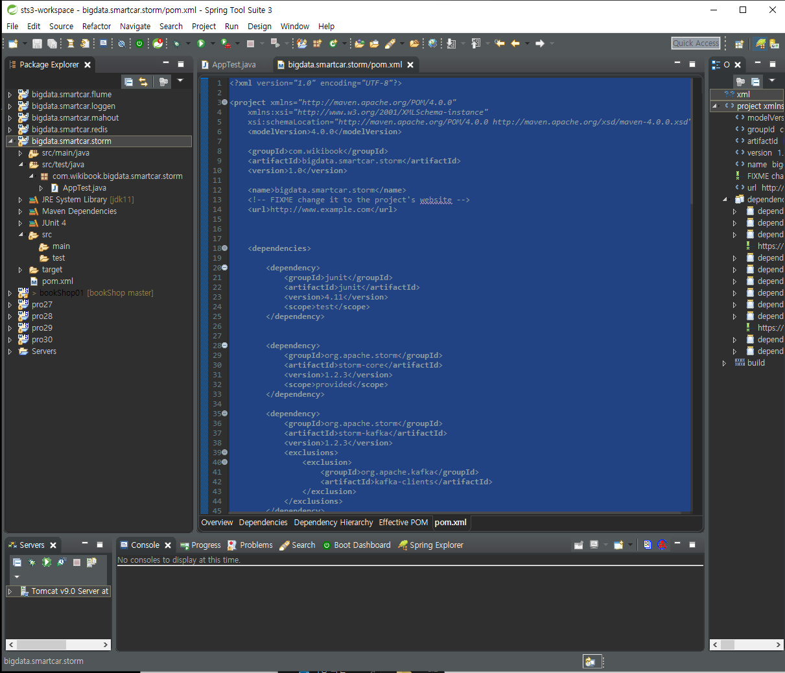The height and width of the screenshot is (673, 785).
Task: Click the Open Console icon
Action: pyautogui.click(x=618, y=545)
